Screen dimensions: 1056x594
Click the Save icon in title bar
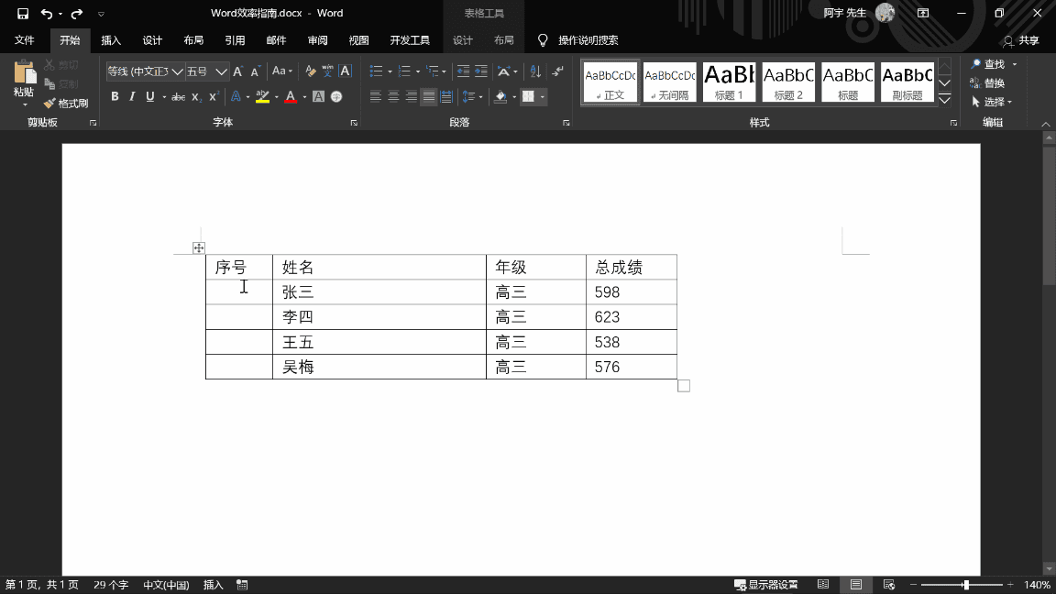pyautogui.click(x=23, y=14)
